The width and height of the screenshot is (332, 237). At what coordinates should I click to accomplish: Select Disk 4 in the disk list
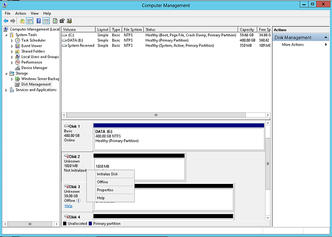77,217
